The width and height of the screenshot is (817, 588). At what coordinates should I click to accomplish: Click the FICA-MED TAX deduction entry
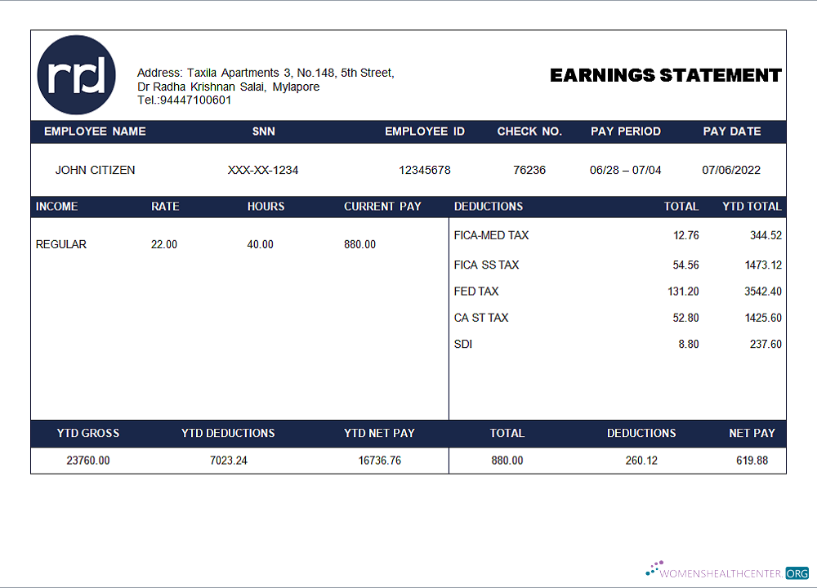click(490, 235)
